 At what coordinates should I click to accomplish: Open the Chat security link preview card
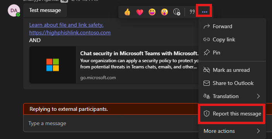pos(114,65)
